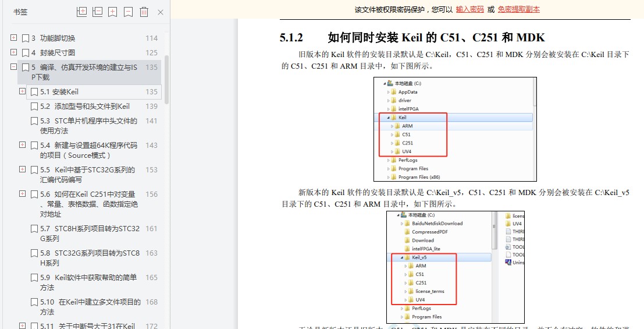644x329 pixels.
Task: Click the 书签 panel title
Action: [x=20, y=12]
